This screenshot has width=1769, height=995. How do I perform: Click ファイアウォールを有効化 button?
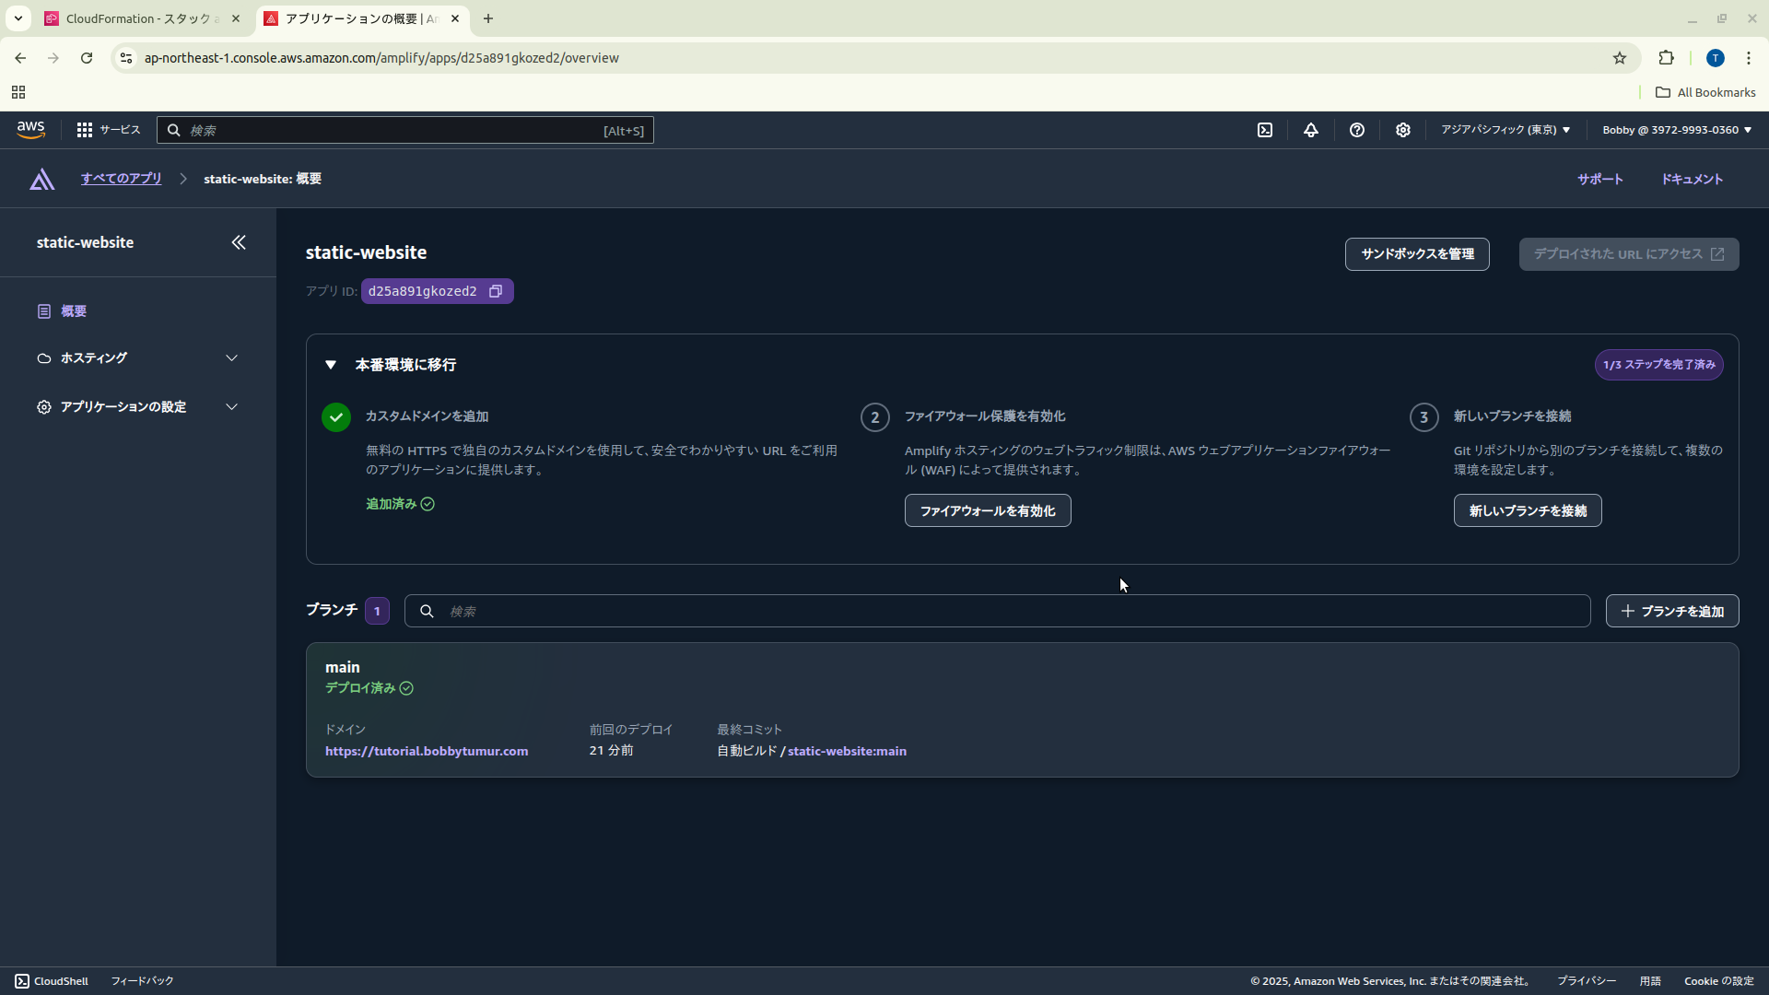click(987, 510)
